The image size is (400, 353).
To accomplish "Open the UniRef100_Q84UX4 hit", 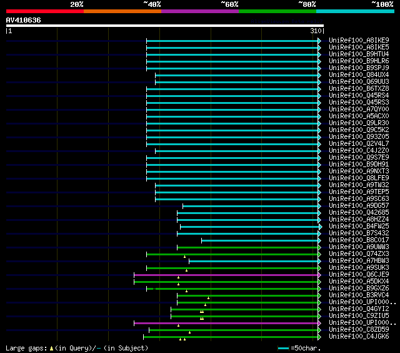I will pyautogui.click(x=359, y=75).
